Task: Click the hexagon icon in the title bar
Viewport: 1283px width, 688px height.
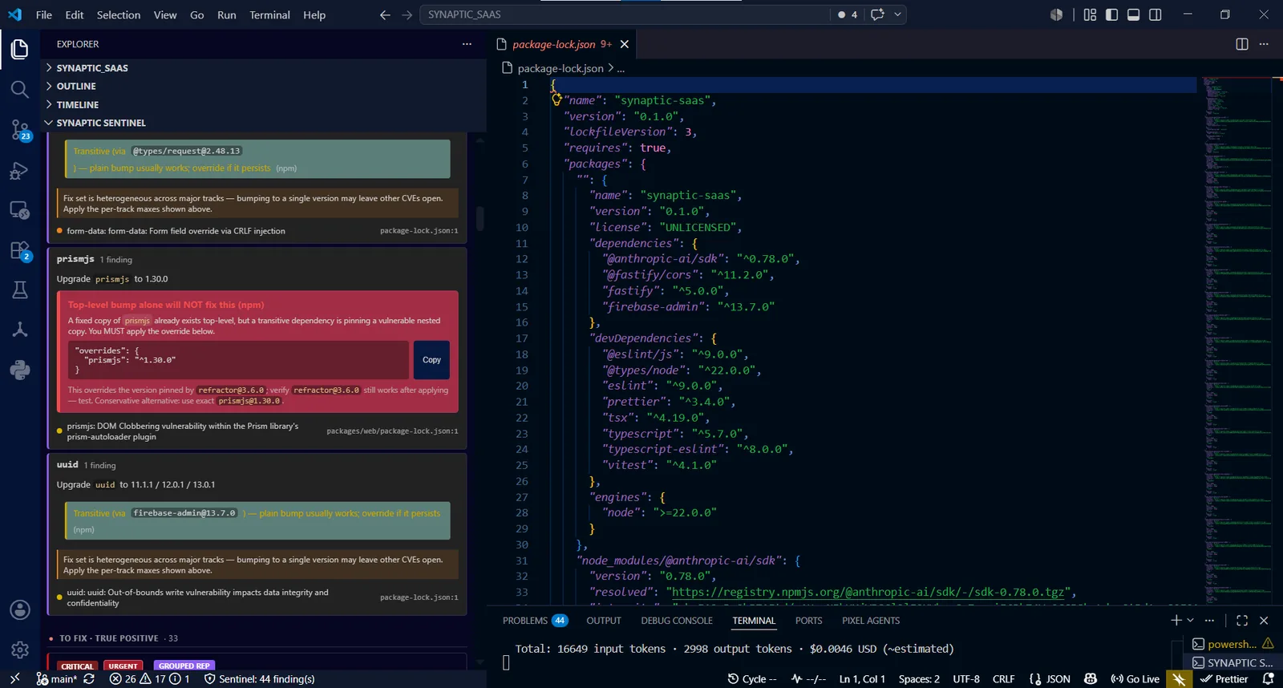Action: click(x=1056, y=14)
